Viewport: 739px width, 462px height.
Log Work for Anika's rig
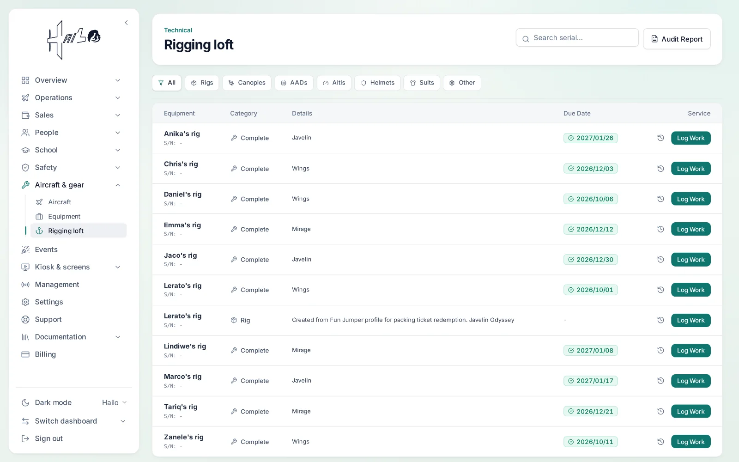click(x=691, y=138)
